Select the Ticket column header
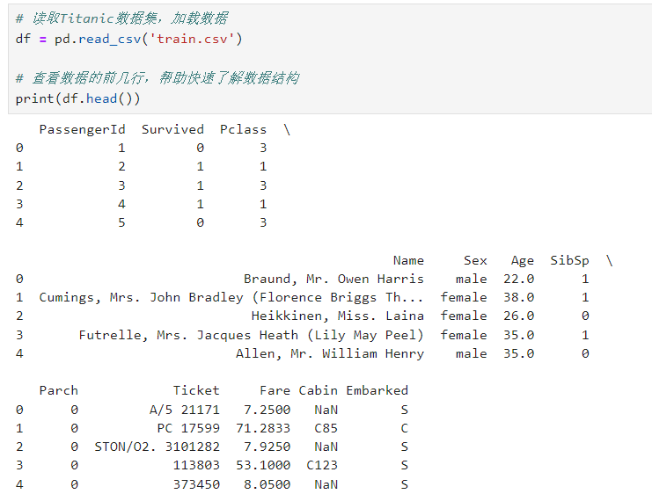 pos(196,390)
